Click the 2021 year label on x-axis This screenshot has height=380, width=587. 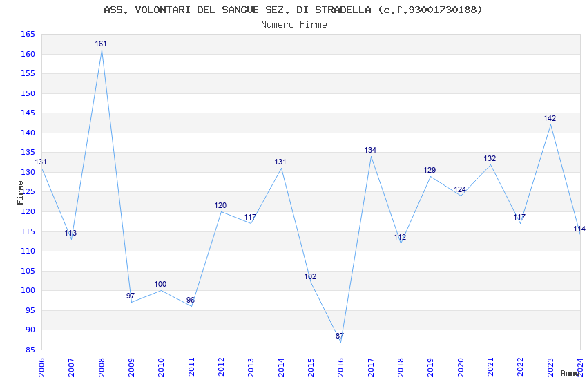tap(490, 368)
